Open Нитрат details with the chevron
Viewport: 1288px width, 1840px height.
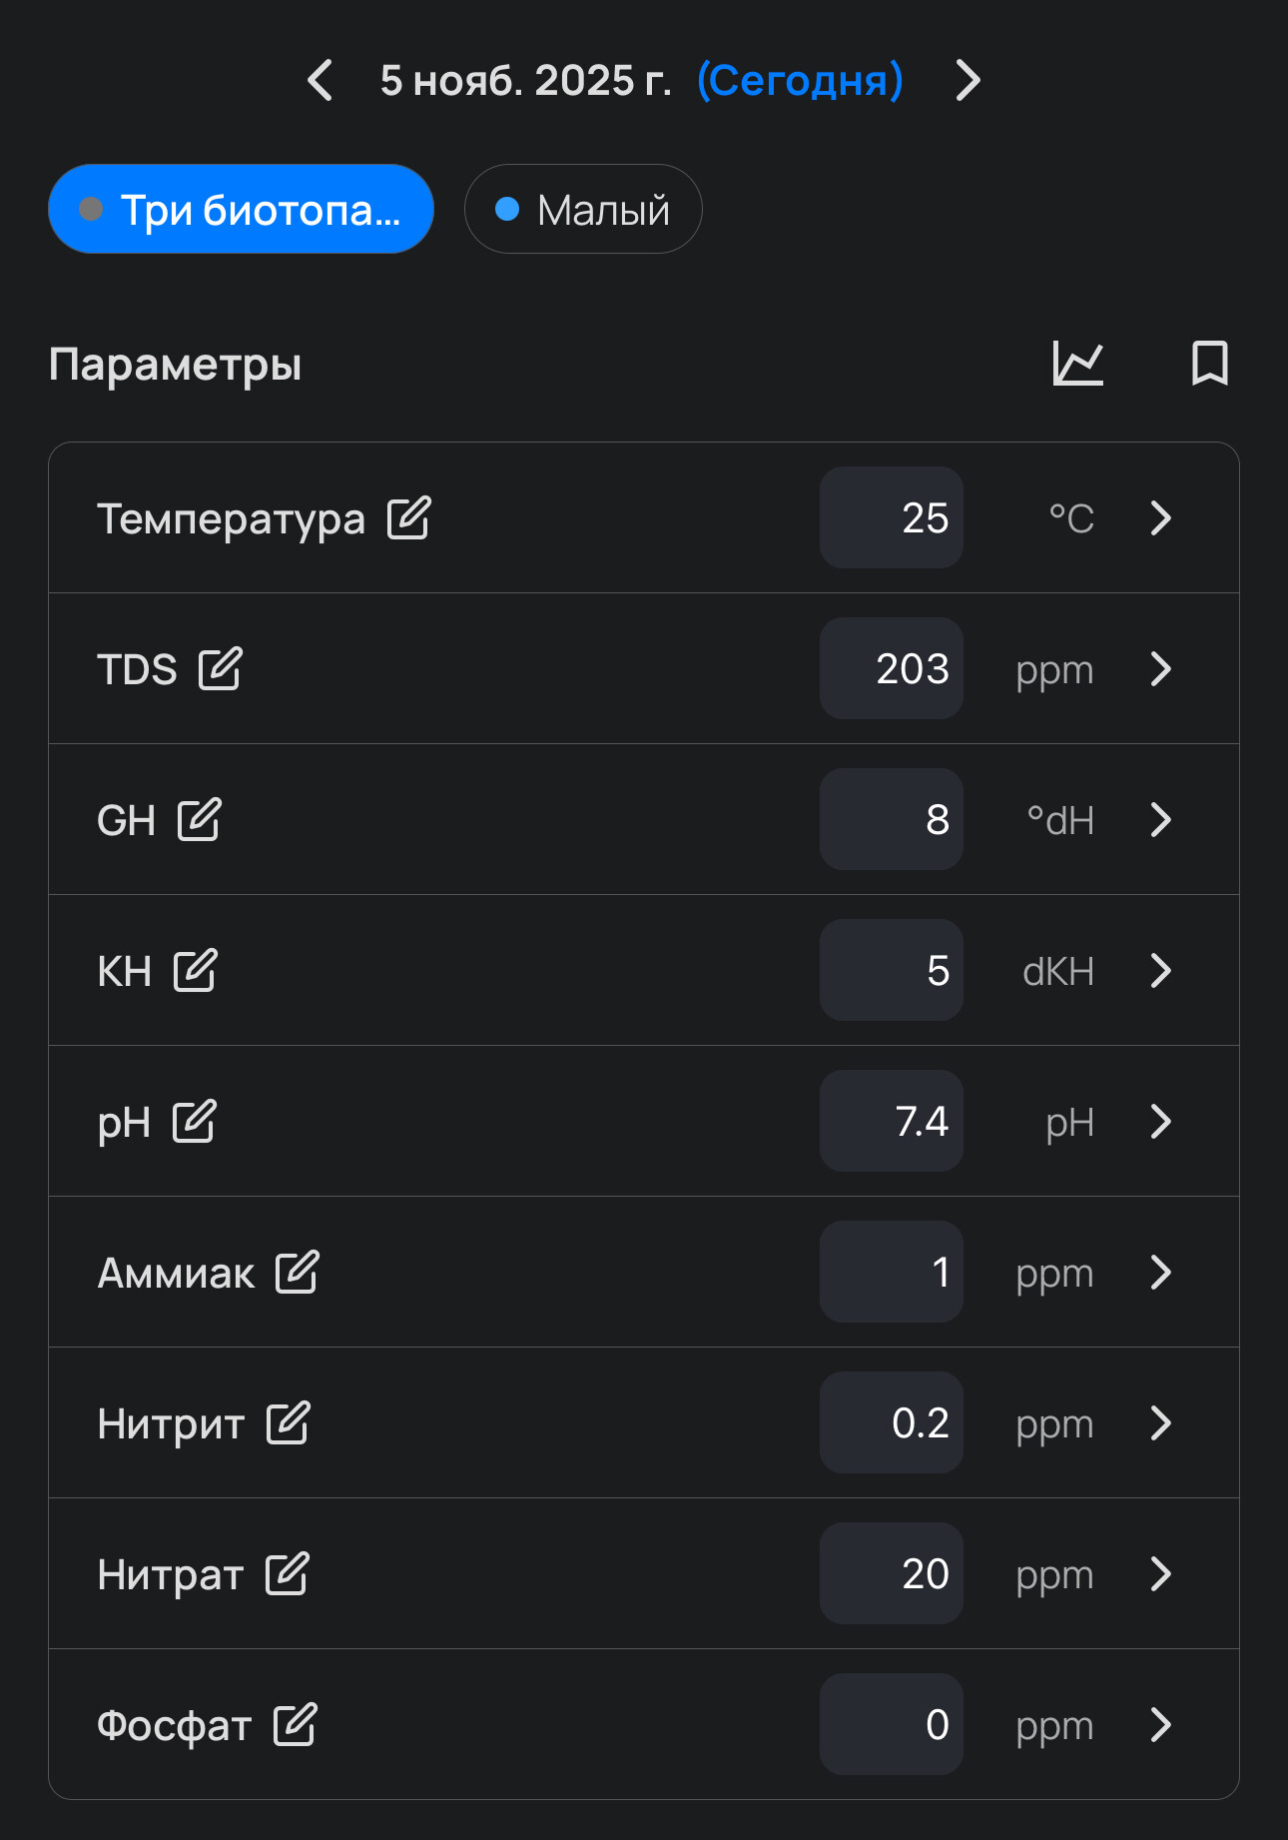(x=1160, y=1574)
